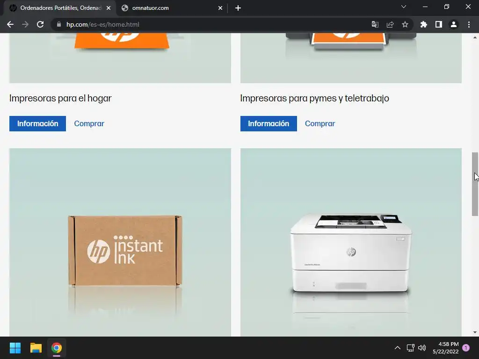This screenshot has width=479, height=359.
Task: Reload the HP page
Action: (40, 24)
